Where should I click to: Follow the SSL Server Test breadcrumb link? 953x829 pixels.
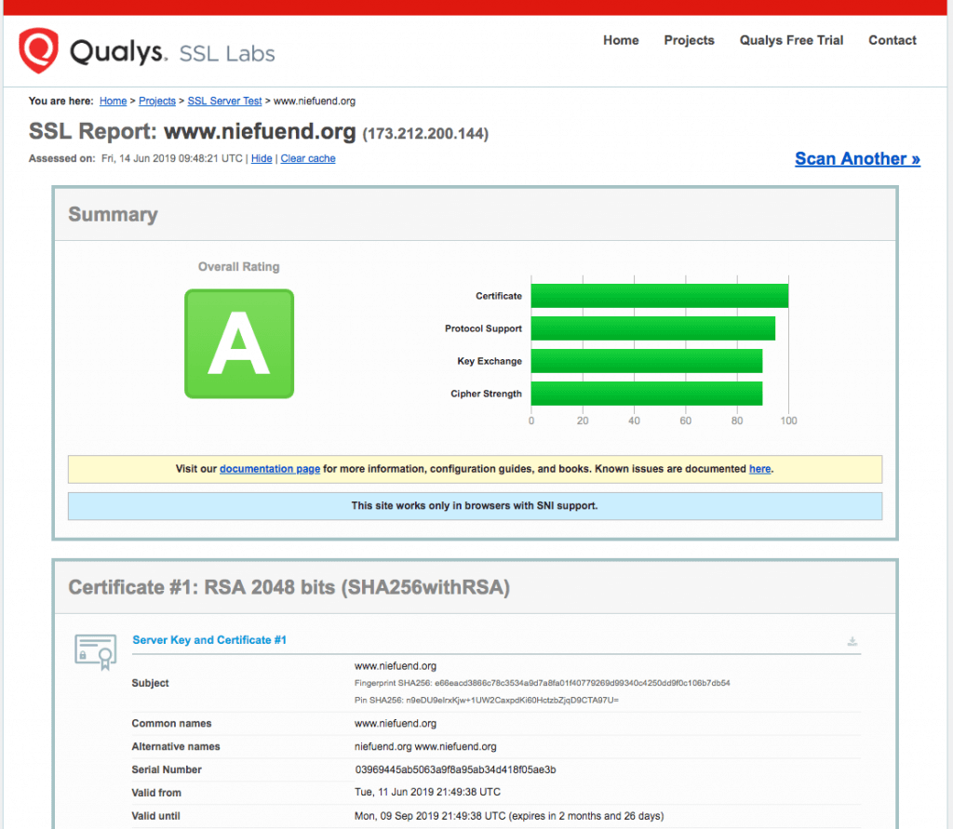(x=224, y=100)
